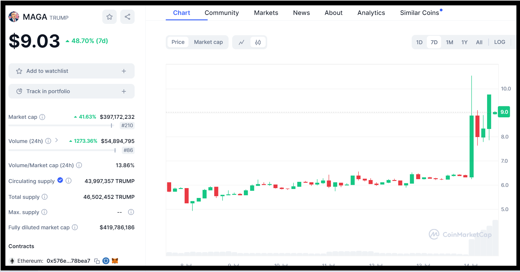Open the Community tab
The height and width of the screenshot is (272, 520).
pyautogui.click(x=222, y=13)
